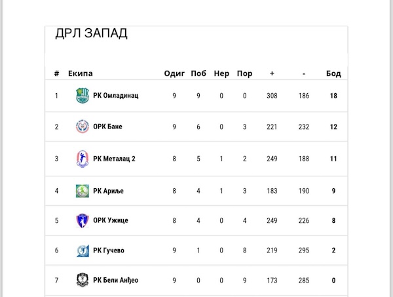Click the Пор column header
This screenshot has width=393, height=297.
point(244,73)
